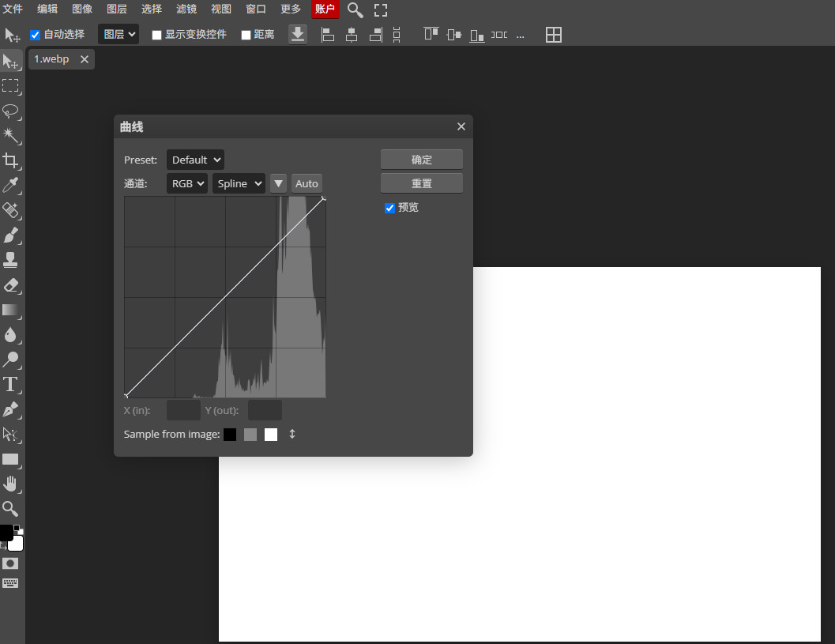Enable the 显示变换控件 checkbox
The image size is (835, 644).
tap(156, 35)
